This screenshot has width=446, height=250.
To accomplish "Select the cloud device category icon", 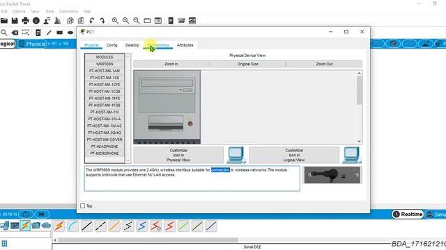I will 46,226.
